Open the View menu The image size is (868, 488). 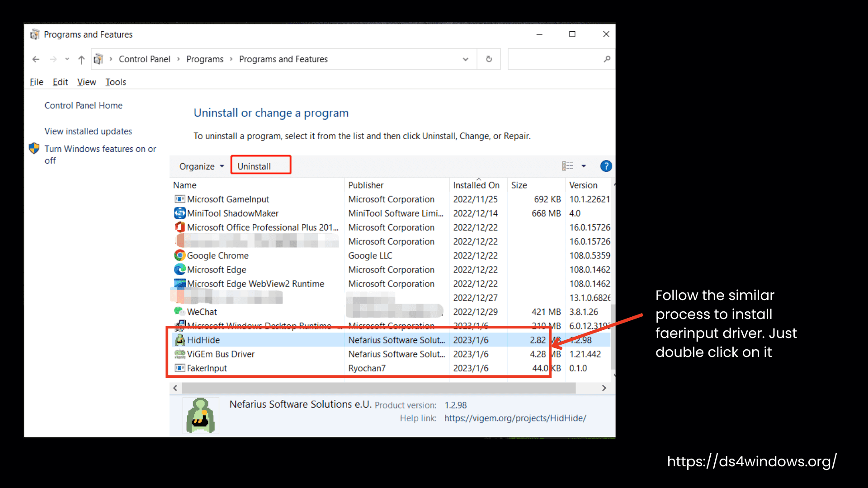click(86, 82)
